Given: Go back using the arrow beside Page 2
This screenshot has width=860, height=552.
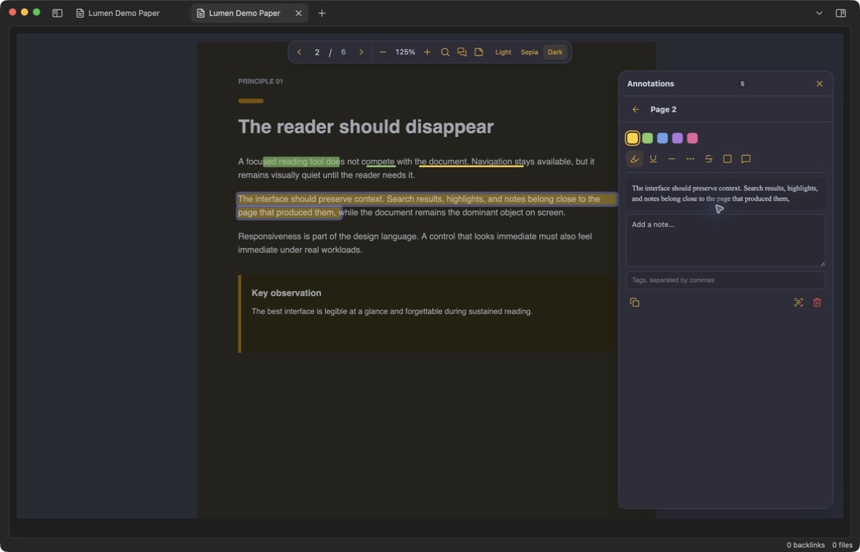Looking at the screenshot, I should coord(636,110).
